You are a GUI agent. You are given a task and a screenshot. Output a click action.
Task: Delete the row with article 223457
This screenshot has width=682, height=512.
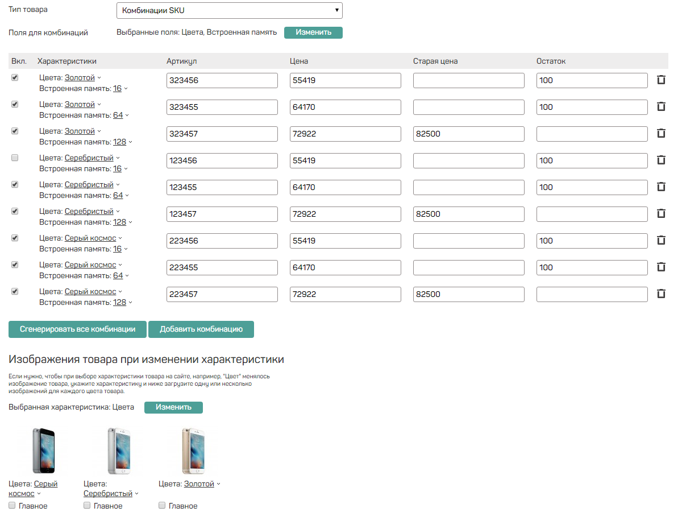click(x=661, y=294)
